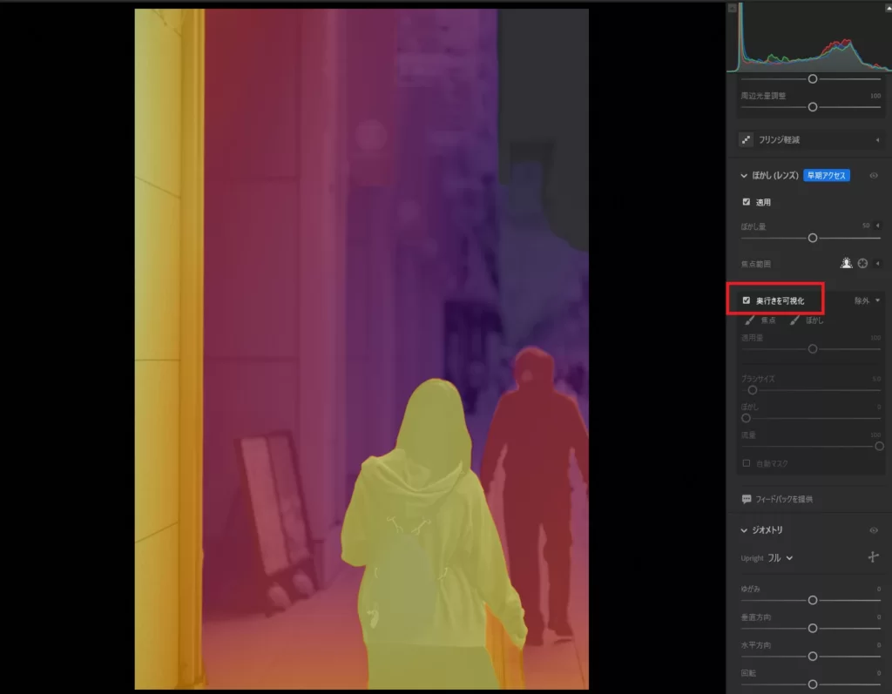Enable the 自動マスク checkbox
This screenshot has height=694, width=892.
(747, 463)
